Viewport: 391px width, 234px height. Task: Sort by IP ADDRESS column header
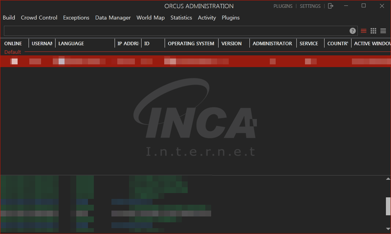tap(128, 44)
